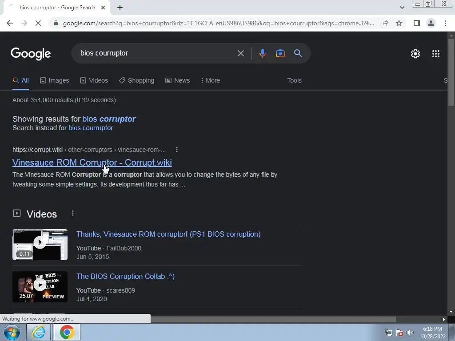Open the network tray icon

tap(388, 333)
